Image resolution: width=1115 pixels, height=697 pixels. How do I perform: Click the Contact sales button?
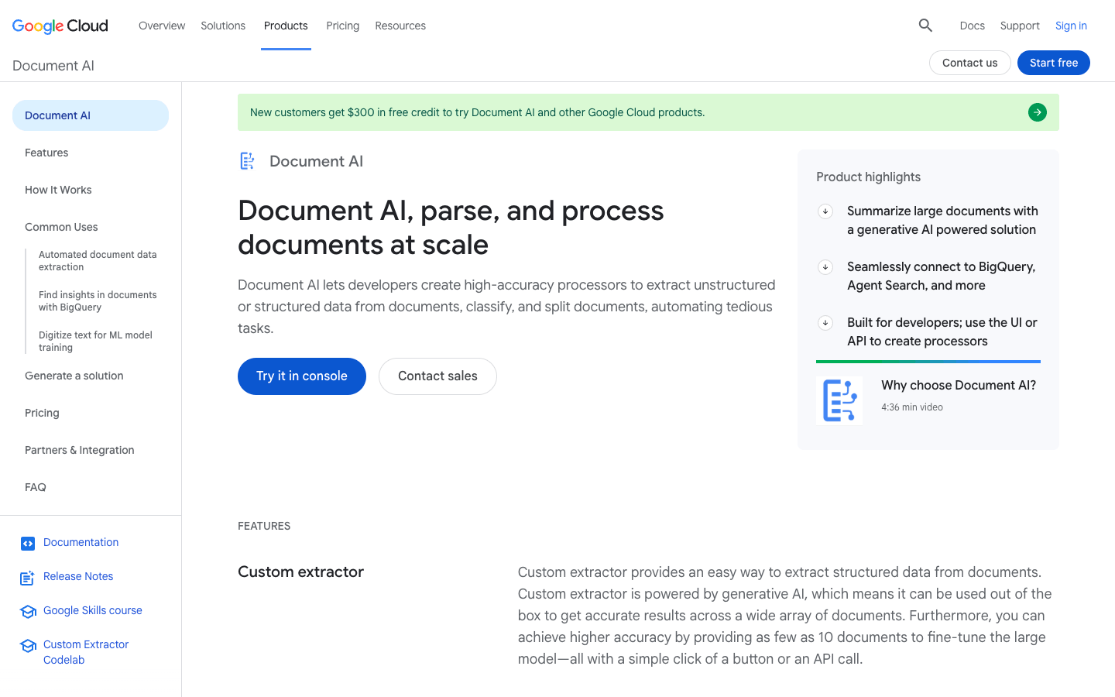click(x=437, y=376)
